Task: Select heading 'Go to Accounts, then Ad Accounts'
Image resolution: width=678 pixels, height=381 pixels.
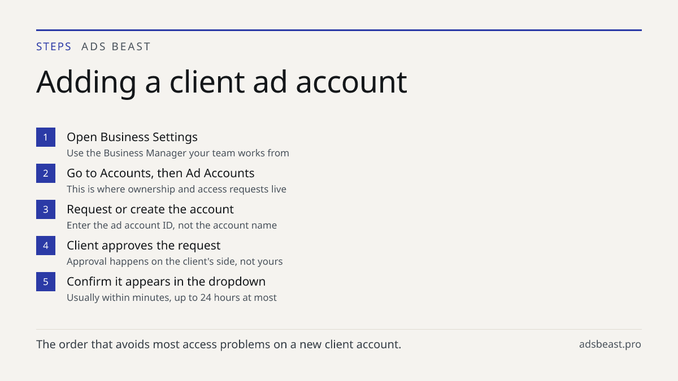Action: (160, 173)
